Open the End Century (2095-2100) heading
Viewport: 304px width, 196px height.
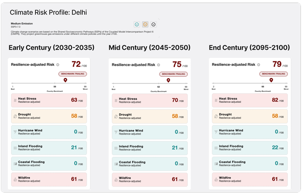pyautogui.click(x=249, y=48)
